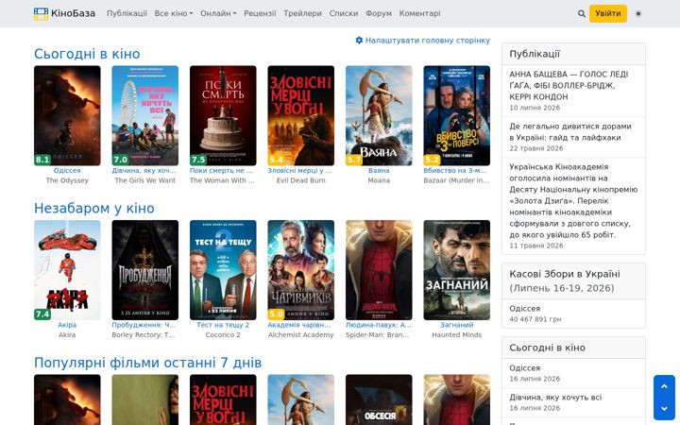Viewport: 680px width, 425px height.
Task: Open the Коментарі nav item
Action: (x=419, y=13)
